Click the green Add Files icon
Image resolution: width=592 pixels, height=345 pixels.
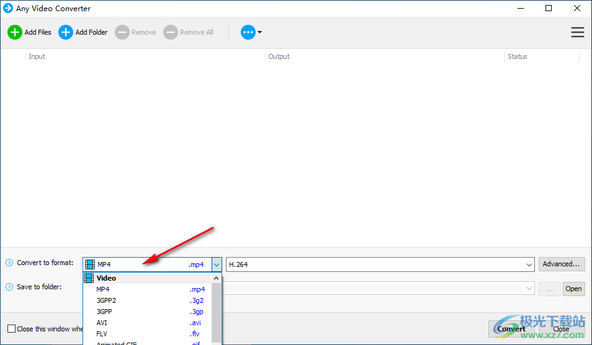(x=15, y=32)
